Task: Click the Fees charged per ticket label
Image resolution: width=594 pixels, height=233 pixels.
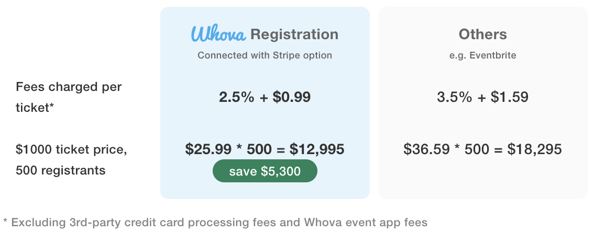Action: click(69, 97)
